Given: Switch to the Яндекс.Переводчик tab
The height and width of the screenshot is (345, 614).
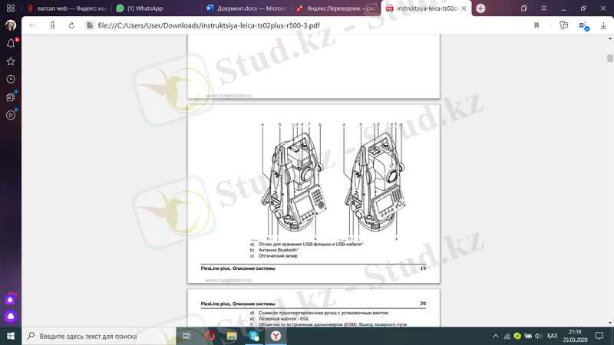Looking at the screenshot, I should 336,8.
